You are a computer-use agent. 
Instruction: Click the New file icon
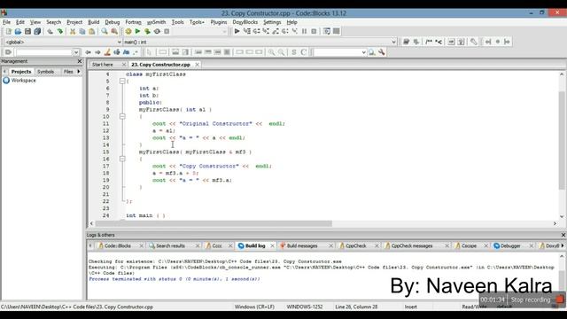9,32
